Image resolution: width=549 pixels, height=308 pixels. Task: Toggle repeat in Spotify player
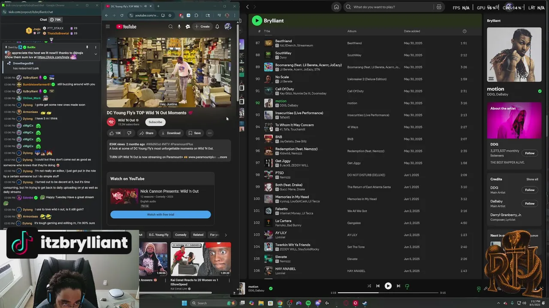click(x=407, y=286)
